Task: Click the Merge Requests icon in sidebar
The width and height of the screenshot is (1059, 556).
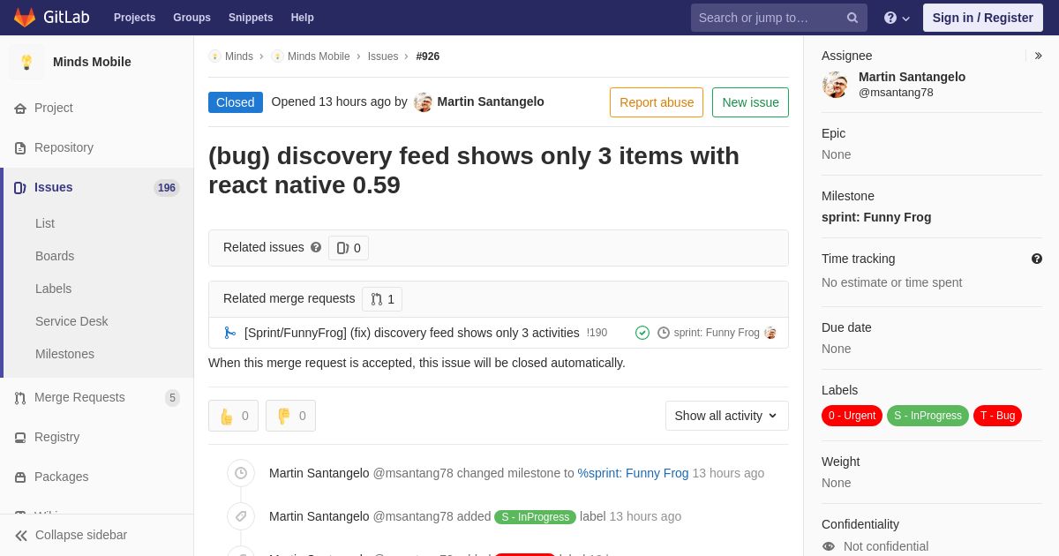Action: (20, 398)
